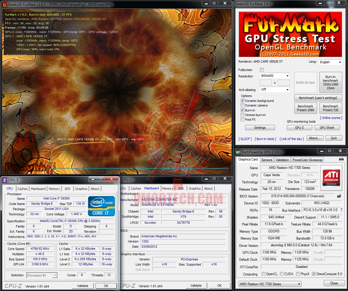Enable the Post FX checkbox
The image size is (348, 291).
click(x=243, y=120)
